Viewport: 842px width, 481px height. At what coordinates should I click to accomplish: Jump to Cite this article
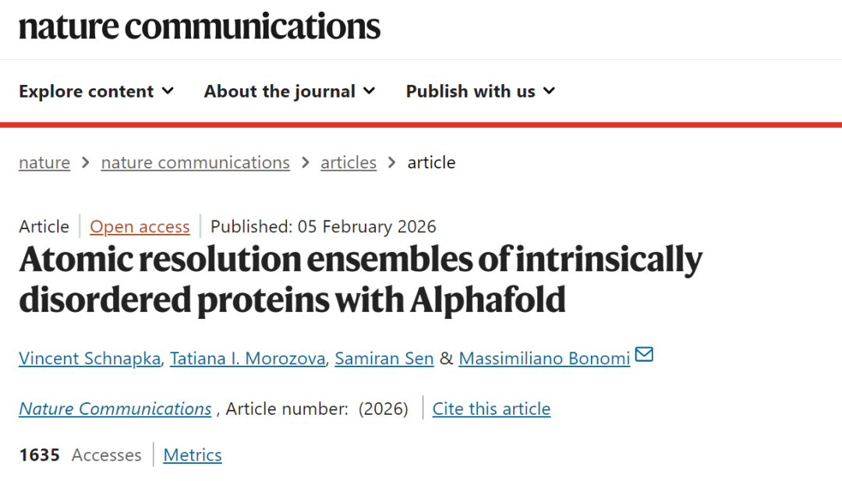coord(491,408)
